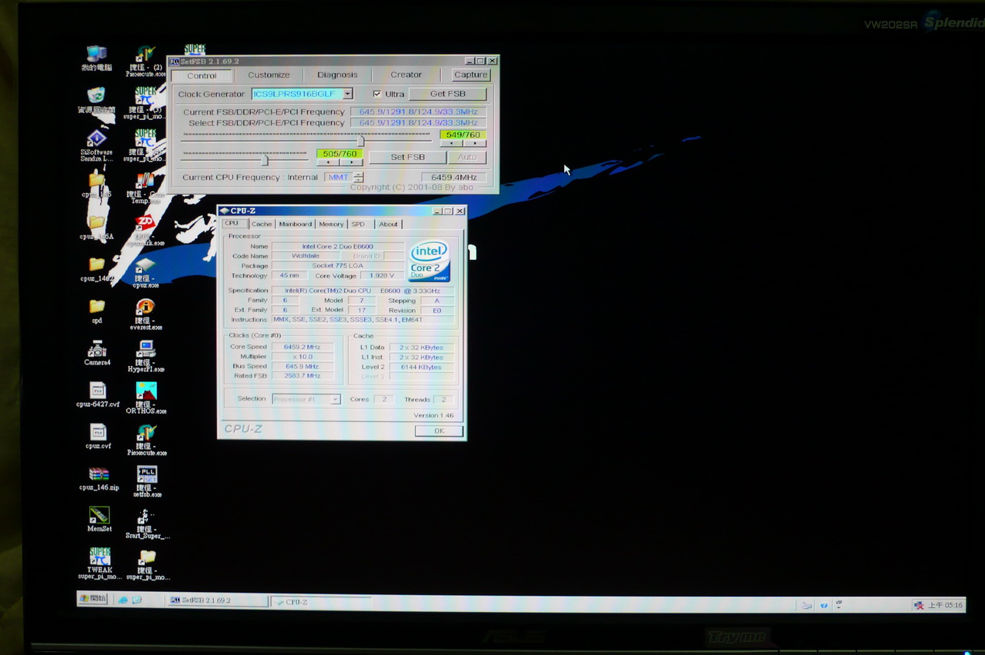Click the Set FSB button
Screen dimensions: 985x655
pyautogui.click(x=408, y=157)
